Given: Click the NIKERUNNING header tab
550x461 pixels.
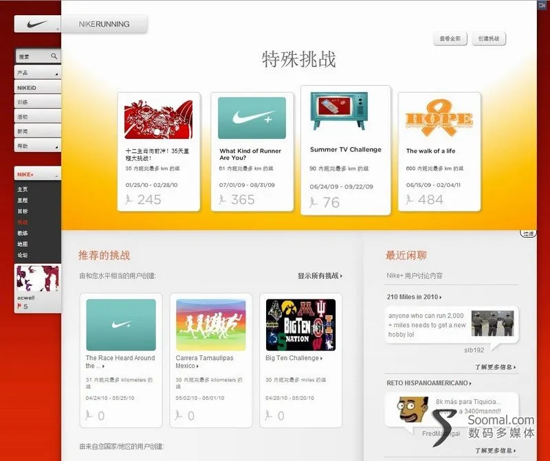Looking at the screenshot, I should (x=104, y=24).
